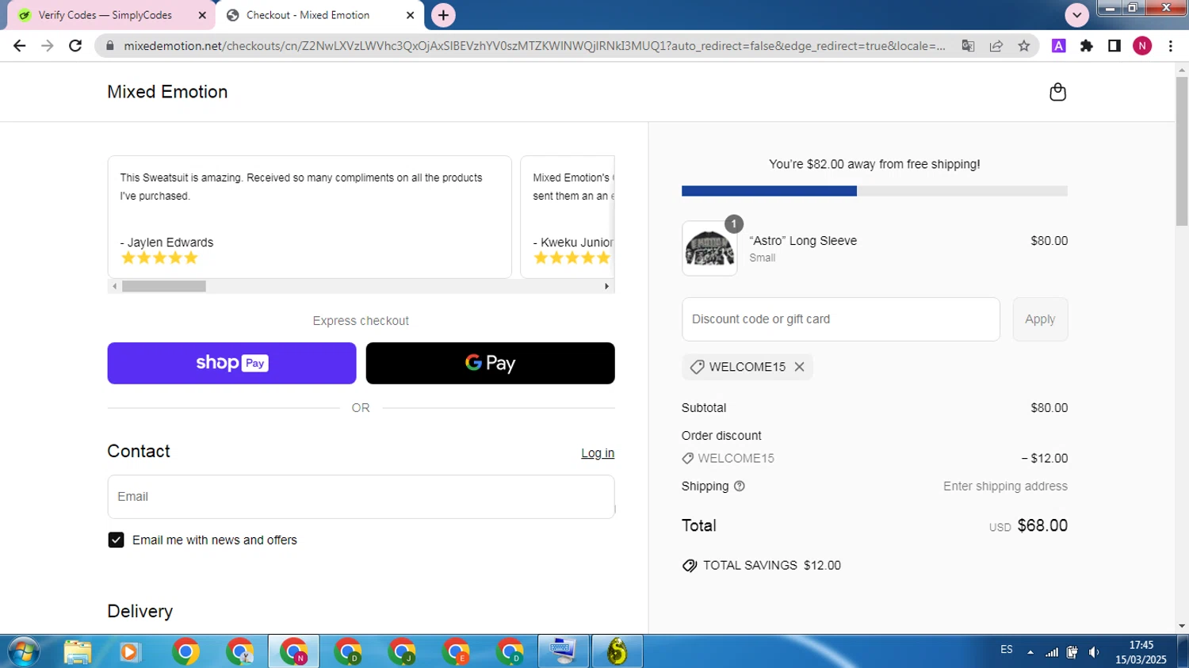Open the money bag taskbar app
1189x668 pixels.
pyautogui.click(x=617, y=652)
